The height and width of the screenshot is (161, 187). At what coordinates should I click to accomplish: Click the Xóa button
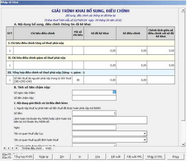pos(98,157)
